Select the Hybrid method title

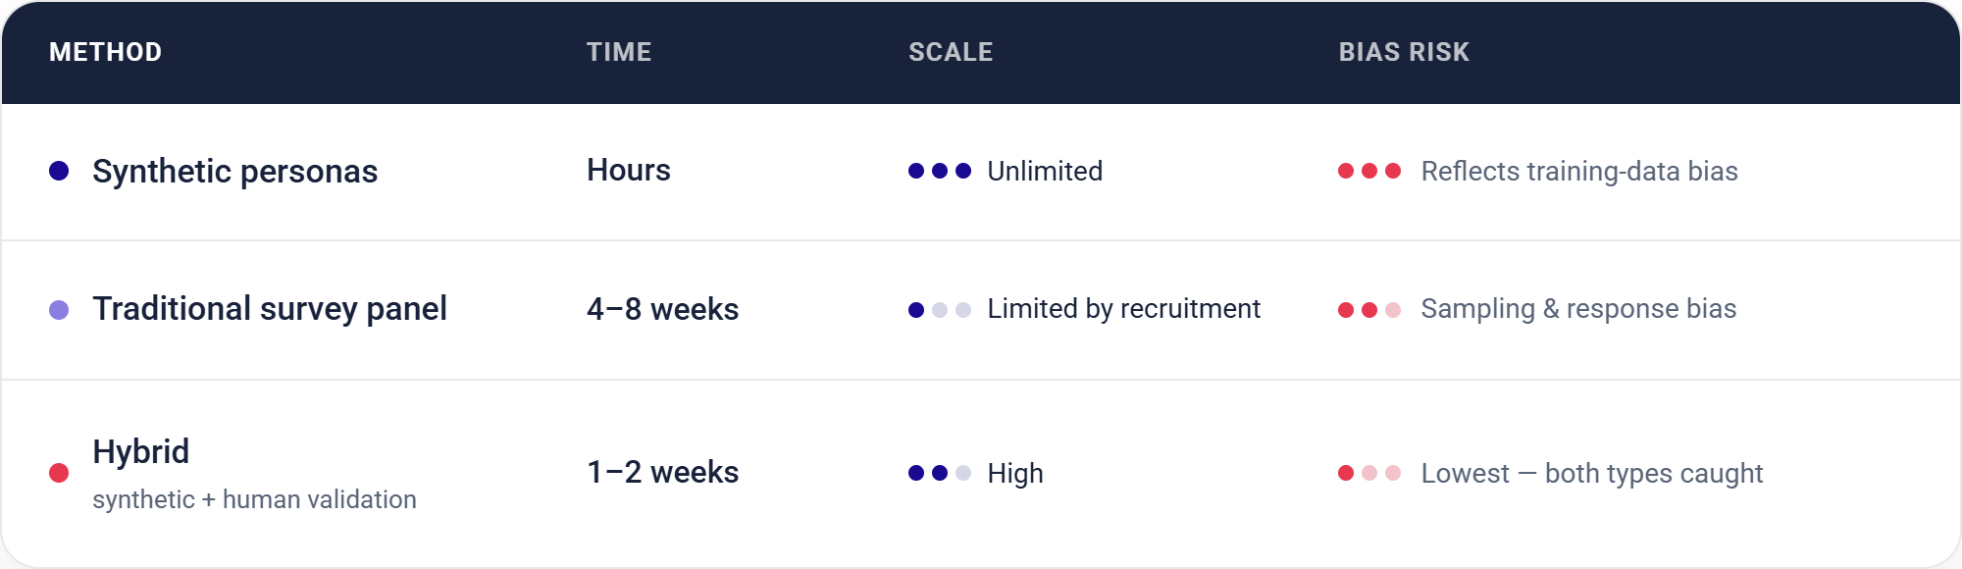coord(141,452)
